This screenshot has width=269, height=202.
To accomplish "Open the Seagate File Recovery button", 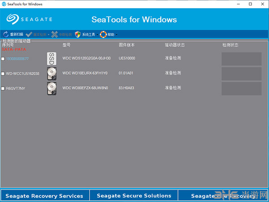I will coord(223,195).
